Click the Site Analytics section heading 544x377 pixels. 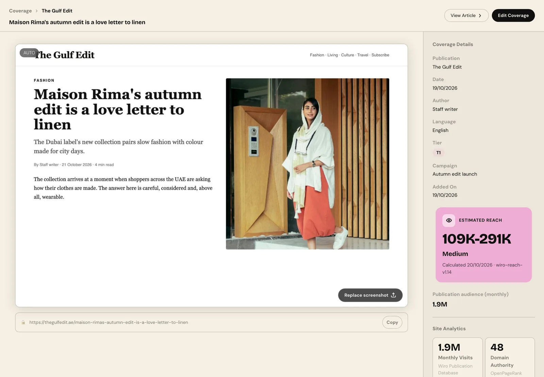(x=449, y=328)
